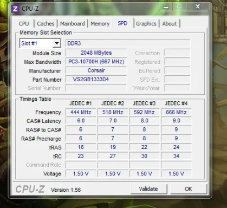The width and height of the screenshot is (227, 208).
Task: Click the empty SPD Ext. field
Action: [x=177, y=79]
